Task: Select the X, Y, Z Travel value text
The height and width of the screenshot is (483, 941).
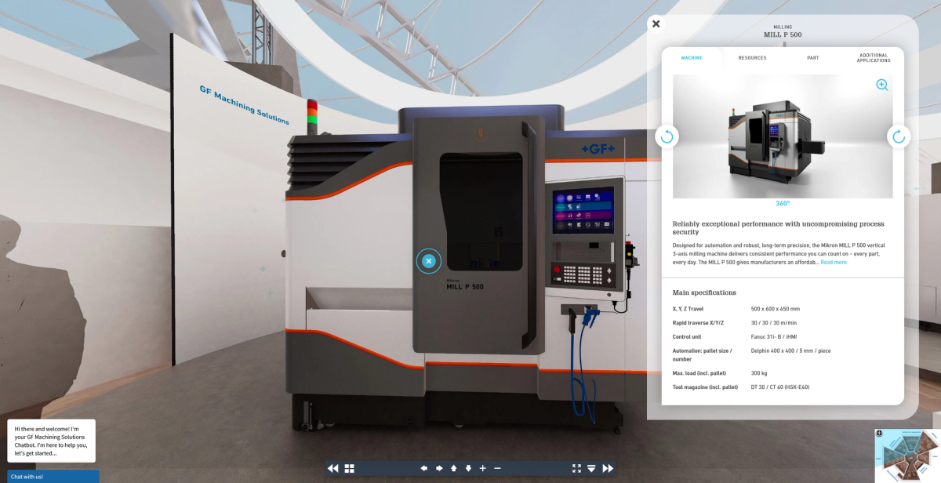Action: tap(775, 309)
